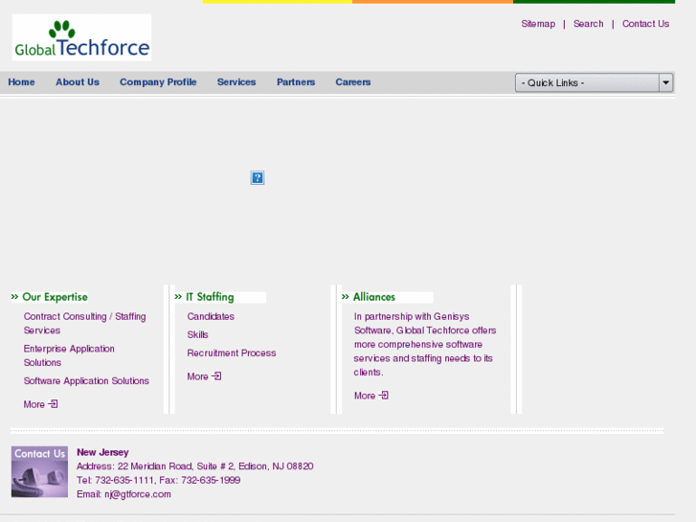Click the 22 Meridian Road address line
The image size is (696, 522).
tap(195, 466)
